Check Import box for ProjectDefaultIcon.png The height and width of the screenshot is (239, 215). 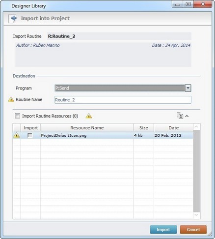pyautogui.click(x=30, y=135)
